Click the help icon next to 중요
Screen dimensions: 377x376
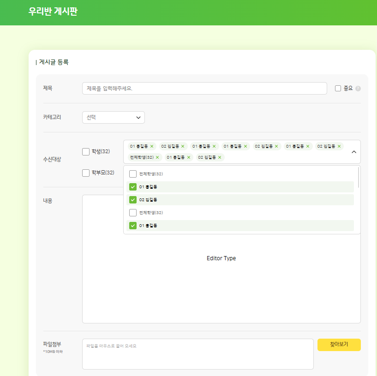pos(358,89)
